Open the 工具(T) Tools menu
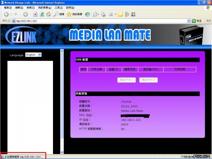This screenshot has width=212, height=159. pyautogui.click(x=59, y=8)
